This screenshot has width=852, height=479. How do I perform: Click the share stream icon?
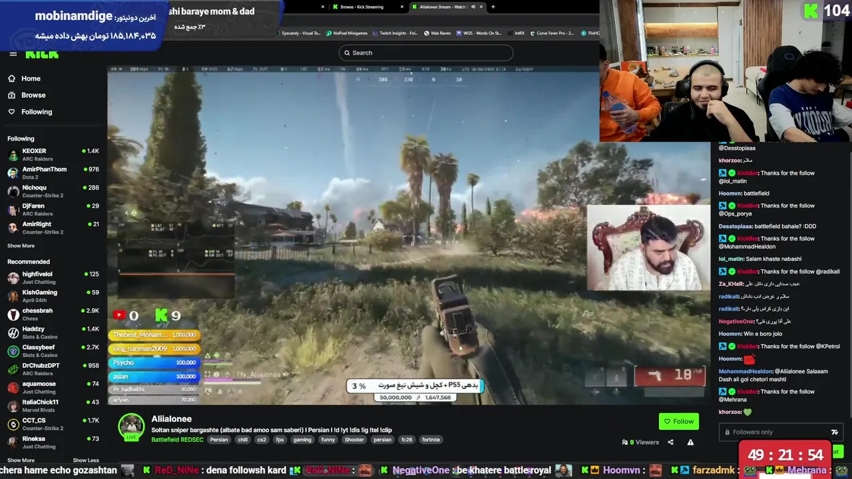coord(670,442)
